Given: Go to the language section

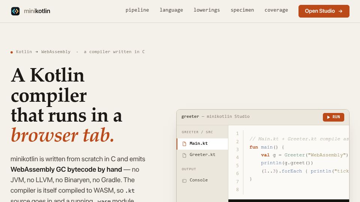Looking at the screenshot, I should (171, 10).
